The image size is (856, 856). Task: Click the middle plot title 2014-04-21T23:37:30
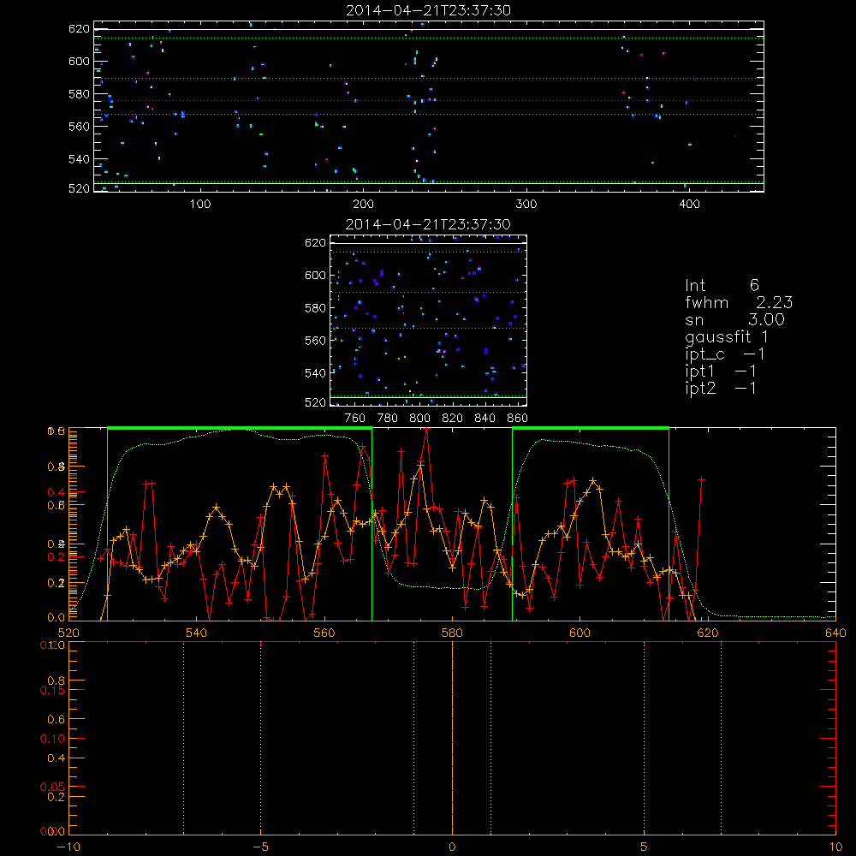tap(429, 224)
